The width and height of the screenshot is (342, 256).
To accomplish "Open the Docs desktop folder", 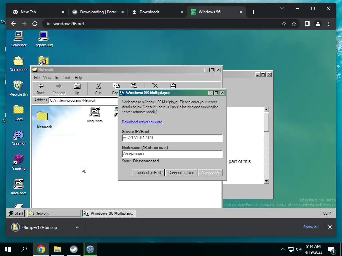I will coord(19,113).
